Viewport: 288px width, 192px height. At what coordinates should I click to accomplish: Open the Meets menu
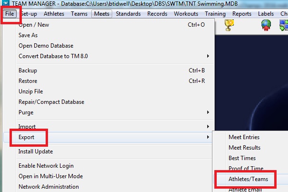click(x=102, y=14)
